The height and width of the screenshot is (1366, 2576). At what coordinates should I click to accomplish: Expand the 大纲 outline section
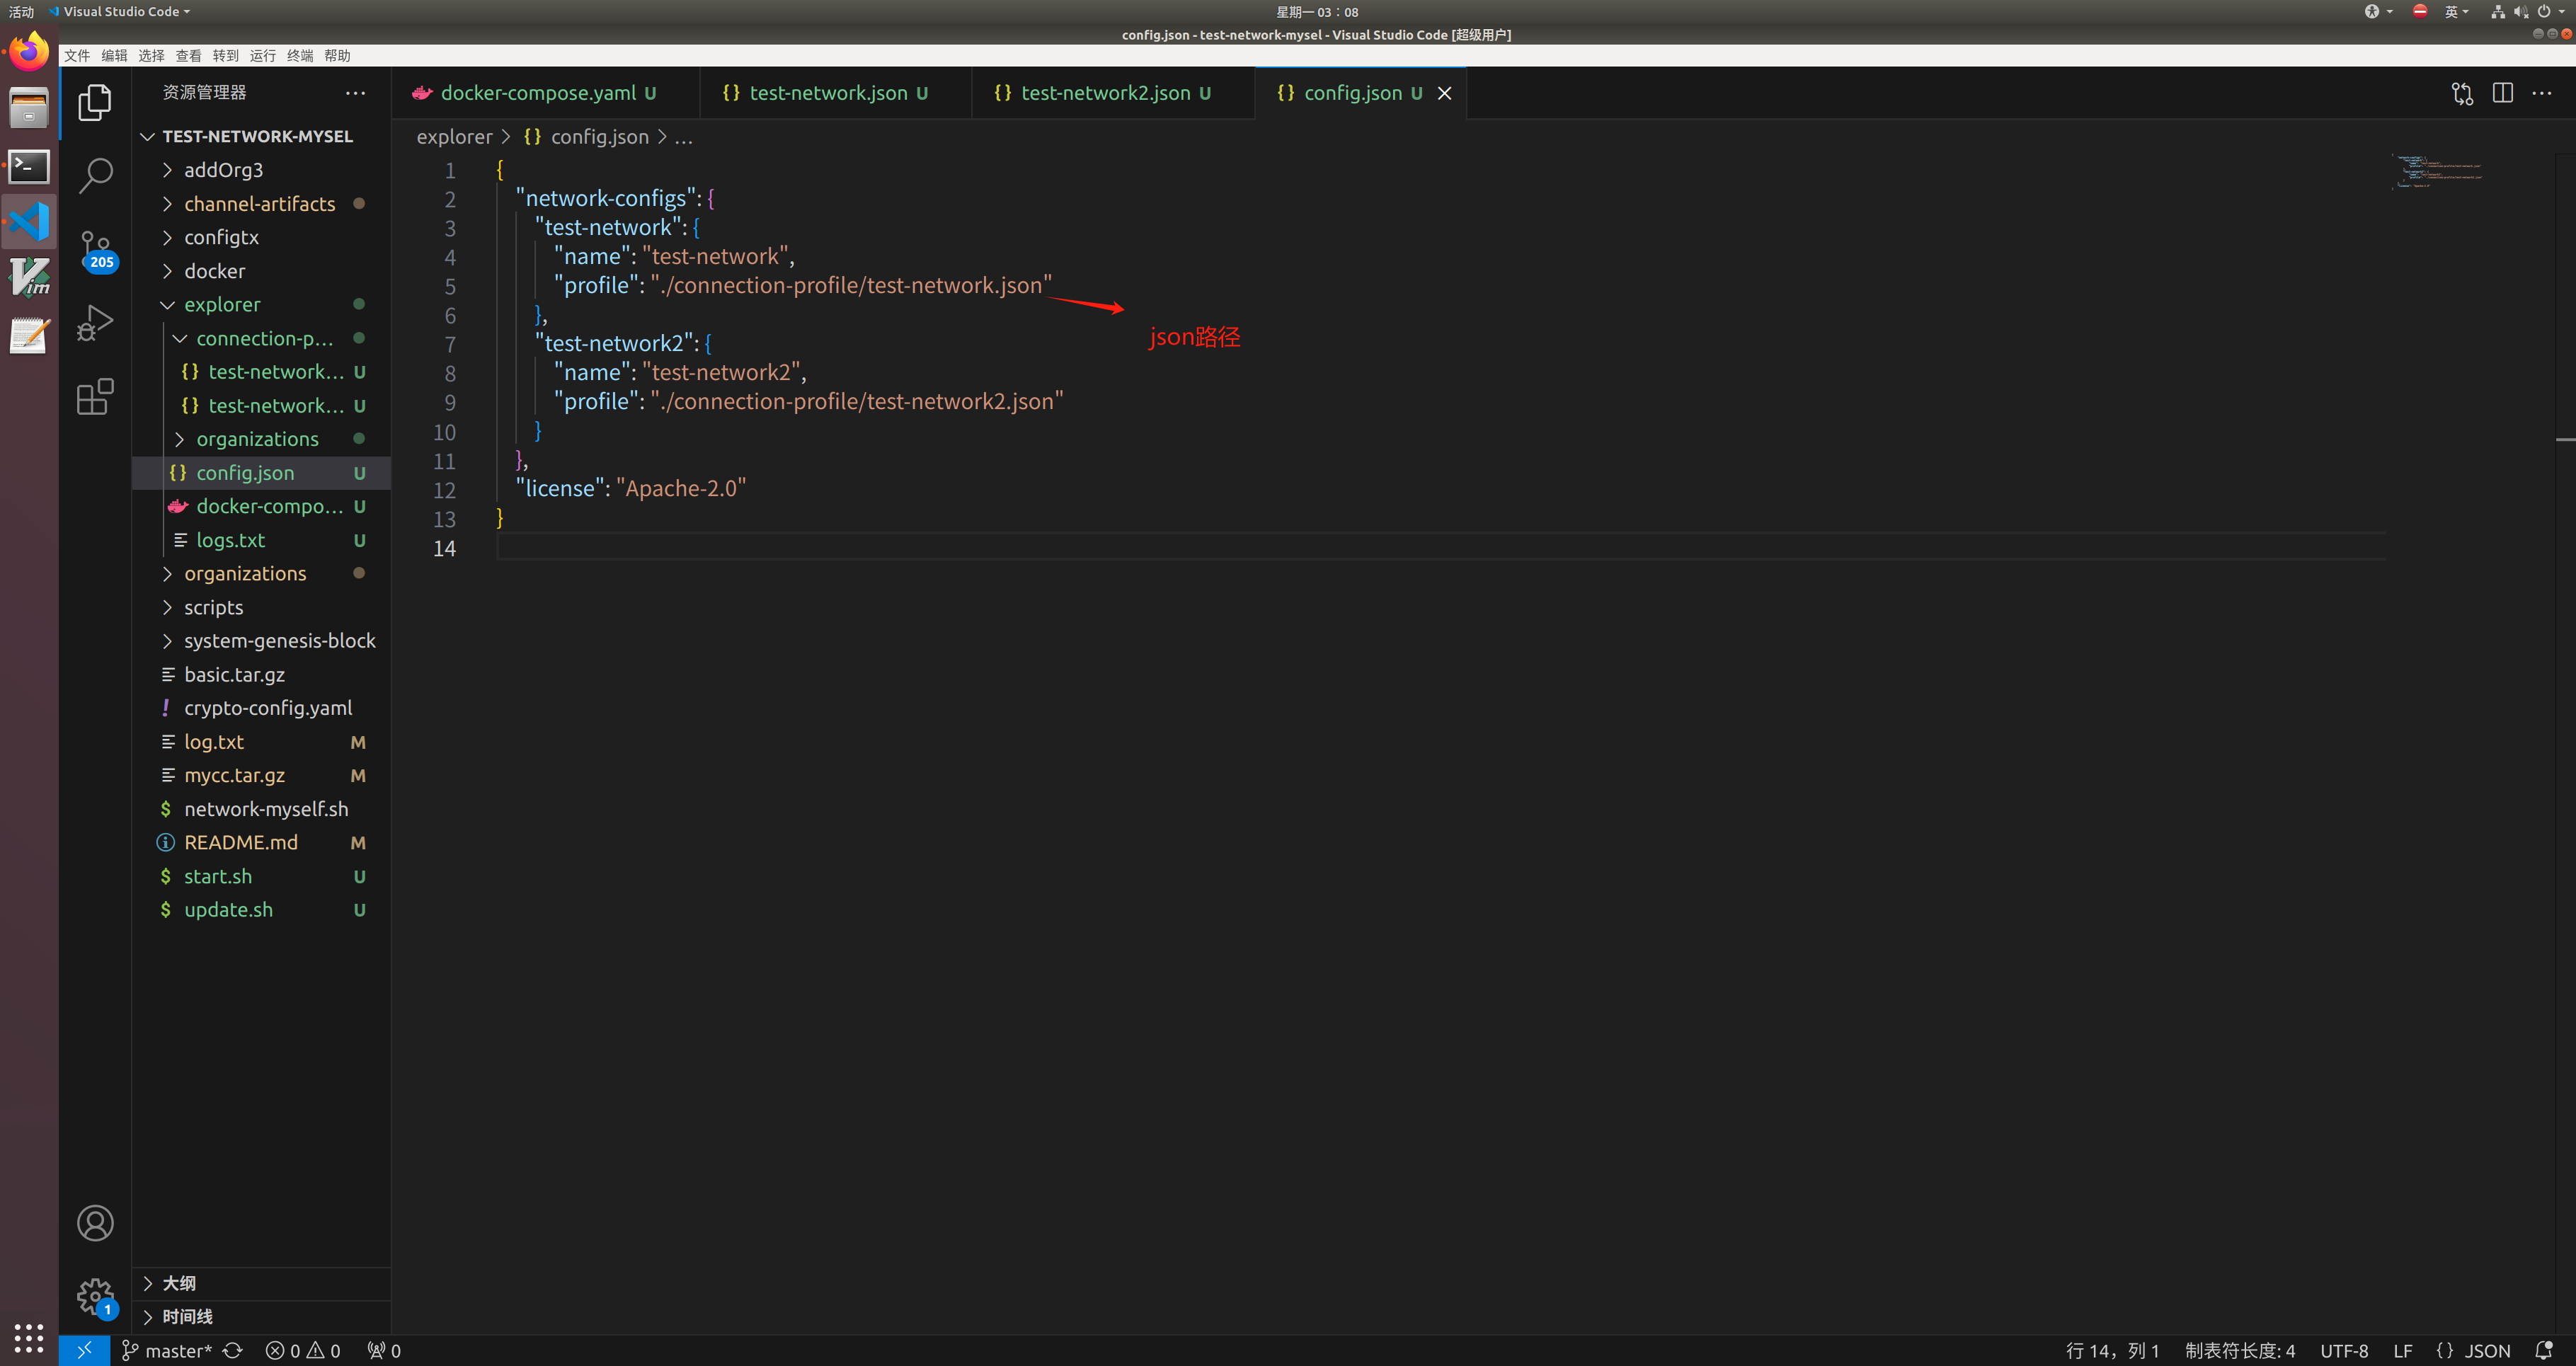coord(261,1283)
